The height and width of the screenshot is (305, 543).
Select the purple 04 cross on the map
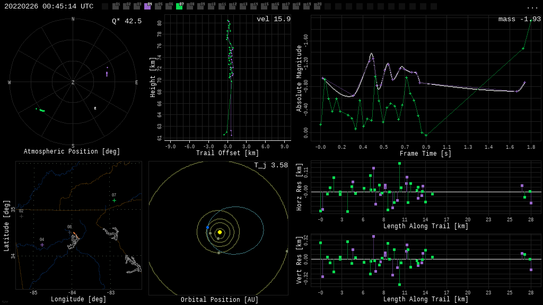[42, 245]
